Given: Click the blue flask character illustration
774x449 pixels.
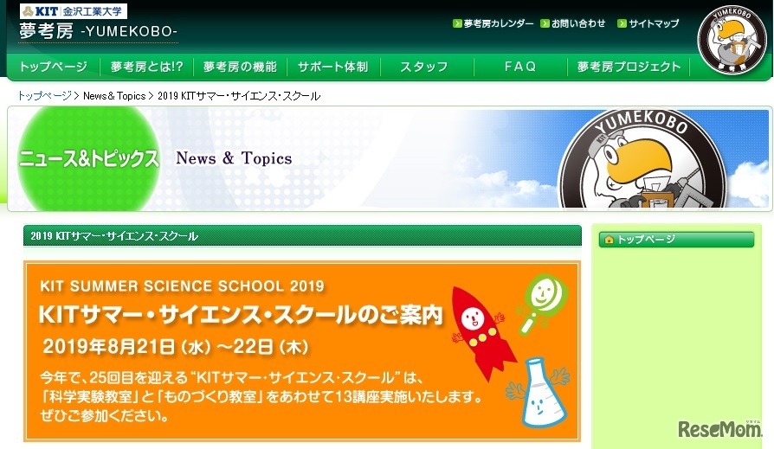Looking at the screenshot, I should click(x=538, y=394).
